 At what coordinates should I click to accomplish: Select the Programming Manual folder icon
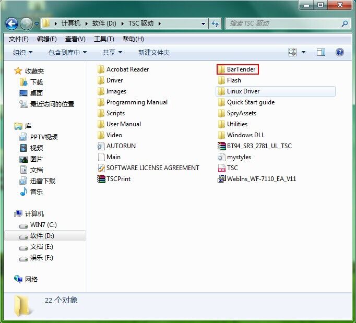pyautogui.click(x=101, y=102)
